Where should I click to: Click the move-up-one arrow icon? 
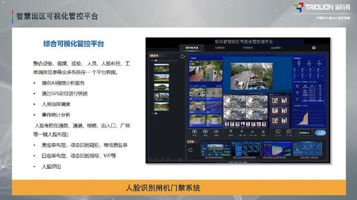(242, 132)
